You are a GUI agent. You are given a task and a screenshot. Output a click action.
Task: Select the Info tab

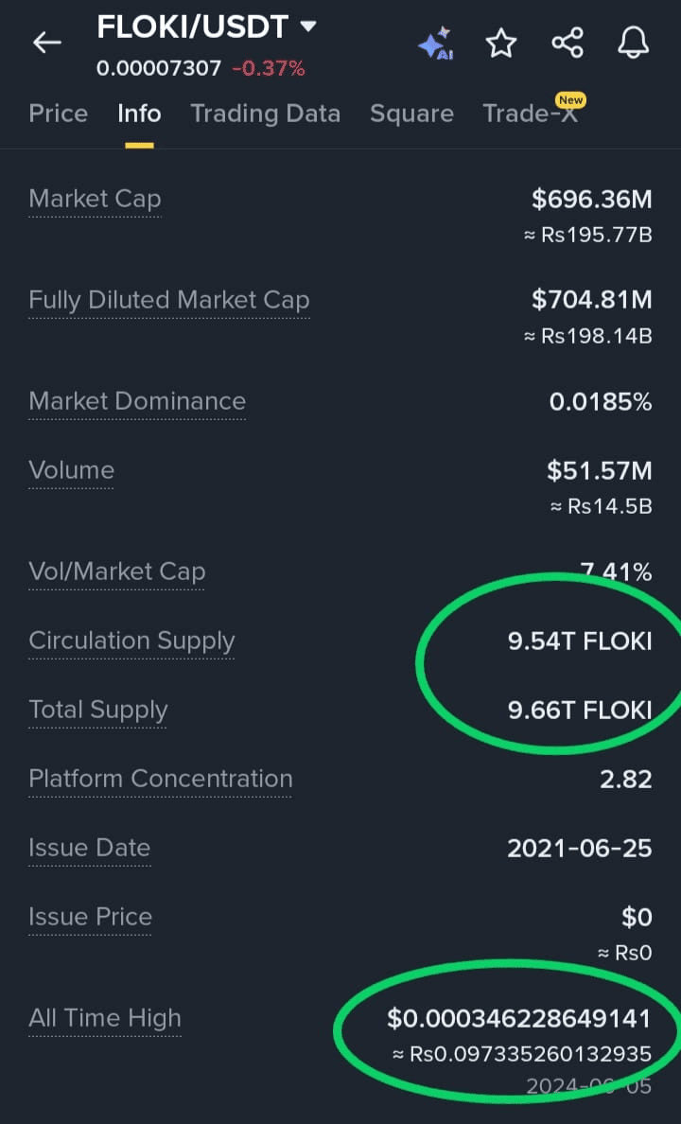point(139,114)
